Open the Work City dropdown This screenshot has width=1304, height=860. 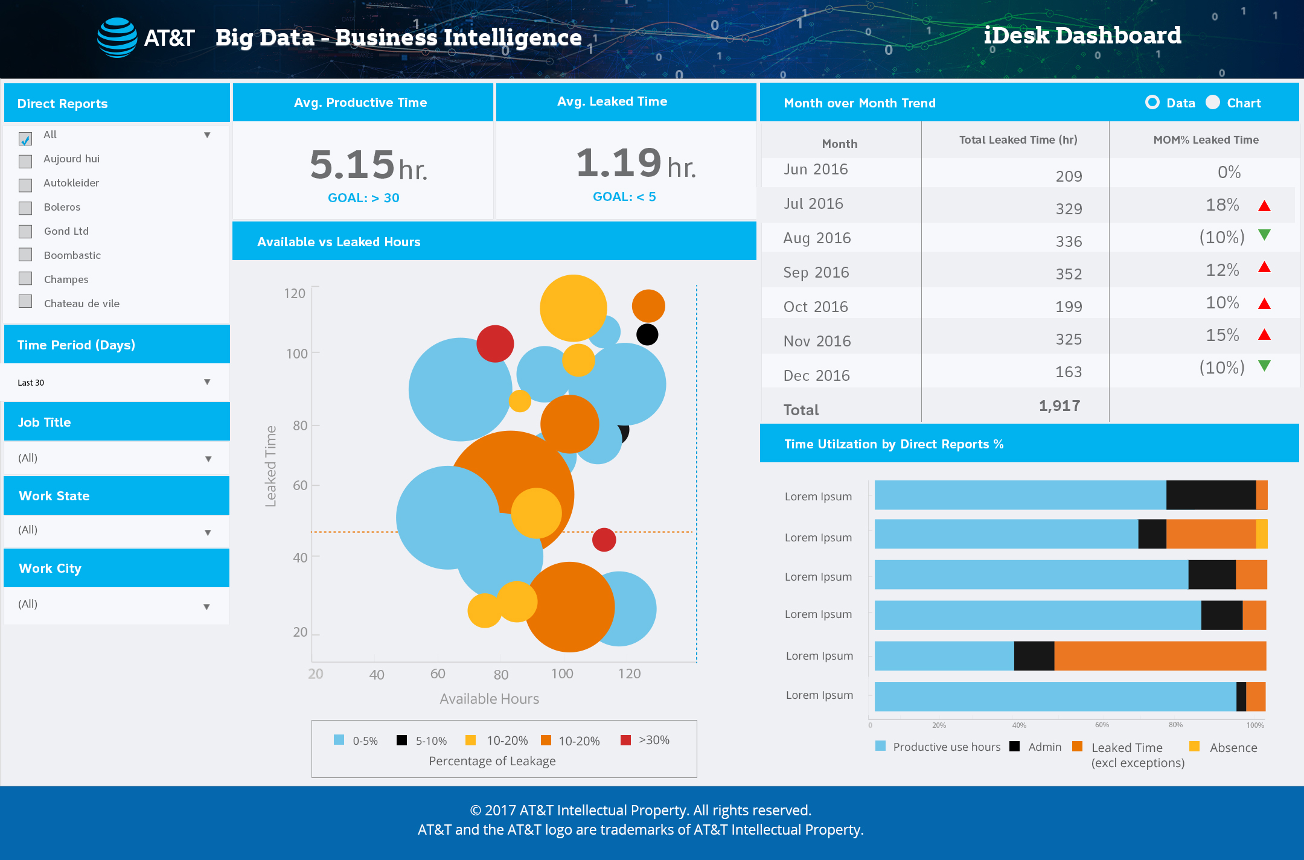[x=206, y=607]
